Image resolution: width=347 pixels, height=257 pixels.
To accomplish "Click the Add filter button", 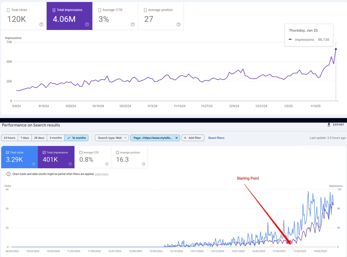I will coord(193,138).
